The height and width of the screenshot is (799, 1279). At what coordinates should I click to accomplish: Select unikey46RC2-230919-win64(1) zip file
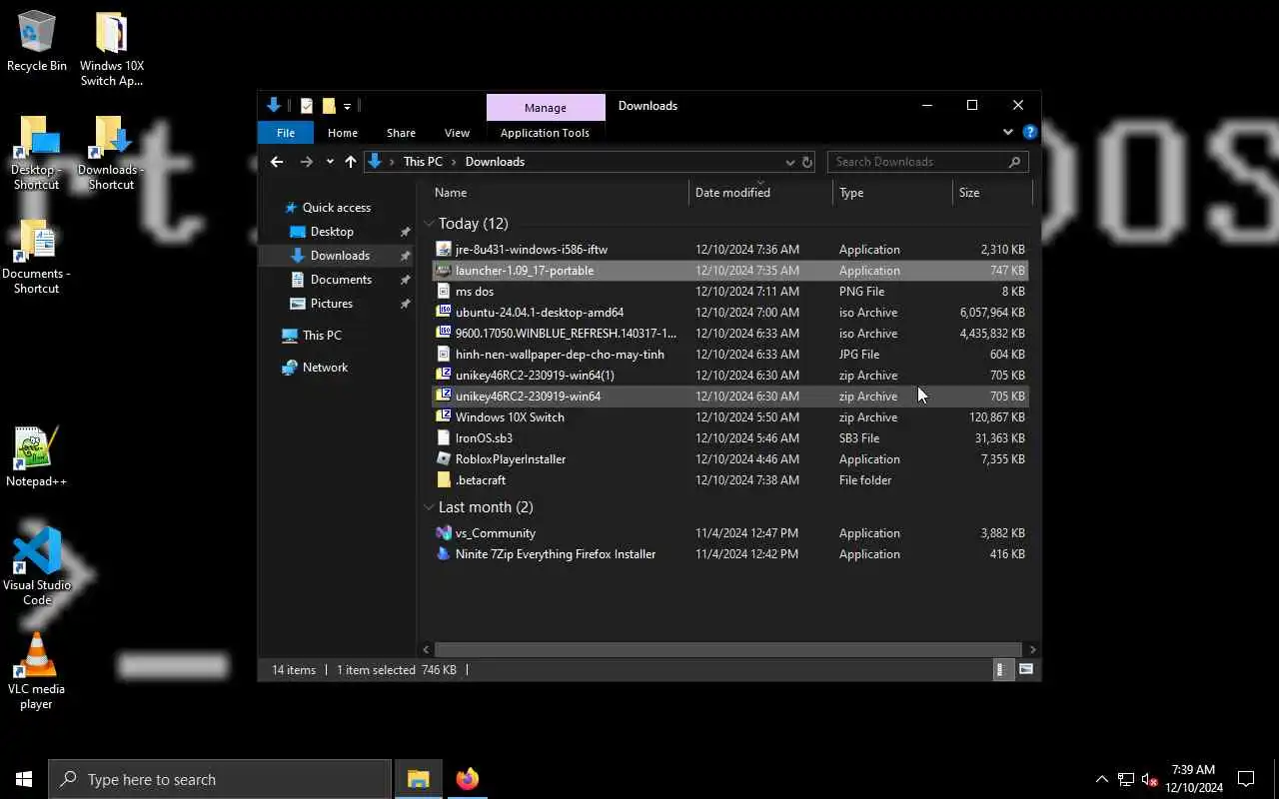(729, 376)
